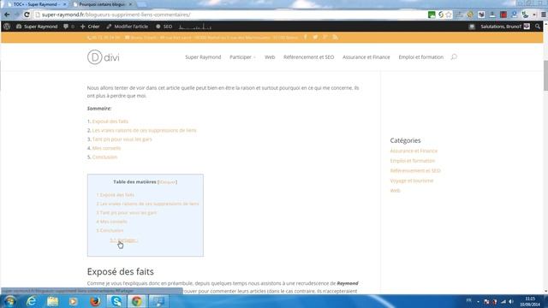548x308 pixels.
Task: Go to 'Assurance et Finance' navigation item
Action: (x=366, y=57)
